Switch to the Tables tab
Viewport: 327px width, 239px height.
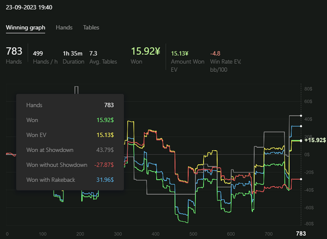91,28
